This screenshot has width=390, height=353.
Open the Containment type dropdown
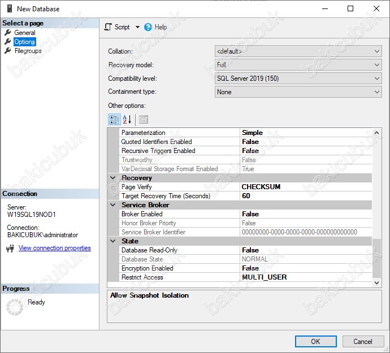tap(298, 92)
